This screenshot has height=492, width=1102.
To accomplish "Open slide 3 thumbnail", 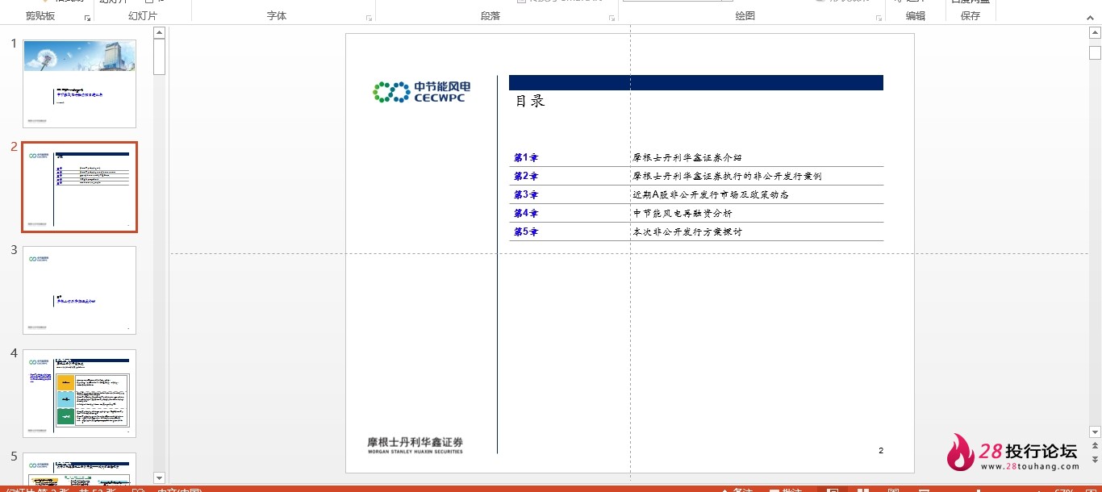I will pos(80,290).
